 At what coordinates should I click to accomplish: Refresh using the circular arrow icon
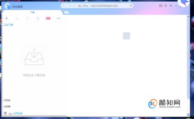[x=131, y=6]
